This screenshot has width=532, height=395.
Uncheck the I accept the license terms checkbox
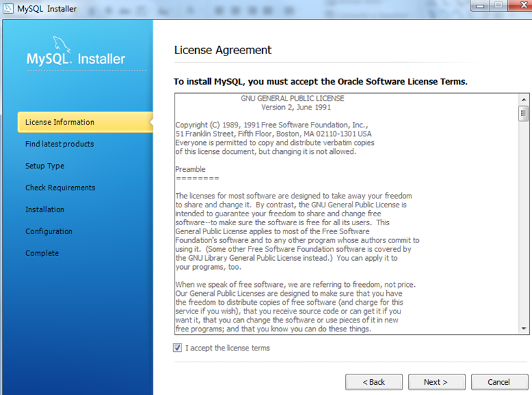(x=178, y=348)
